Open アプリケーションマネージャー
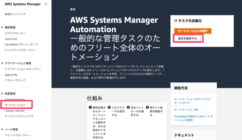This screenshot has width=242, height=140. click(x=23, y=69)
